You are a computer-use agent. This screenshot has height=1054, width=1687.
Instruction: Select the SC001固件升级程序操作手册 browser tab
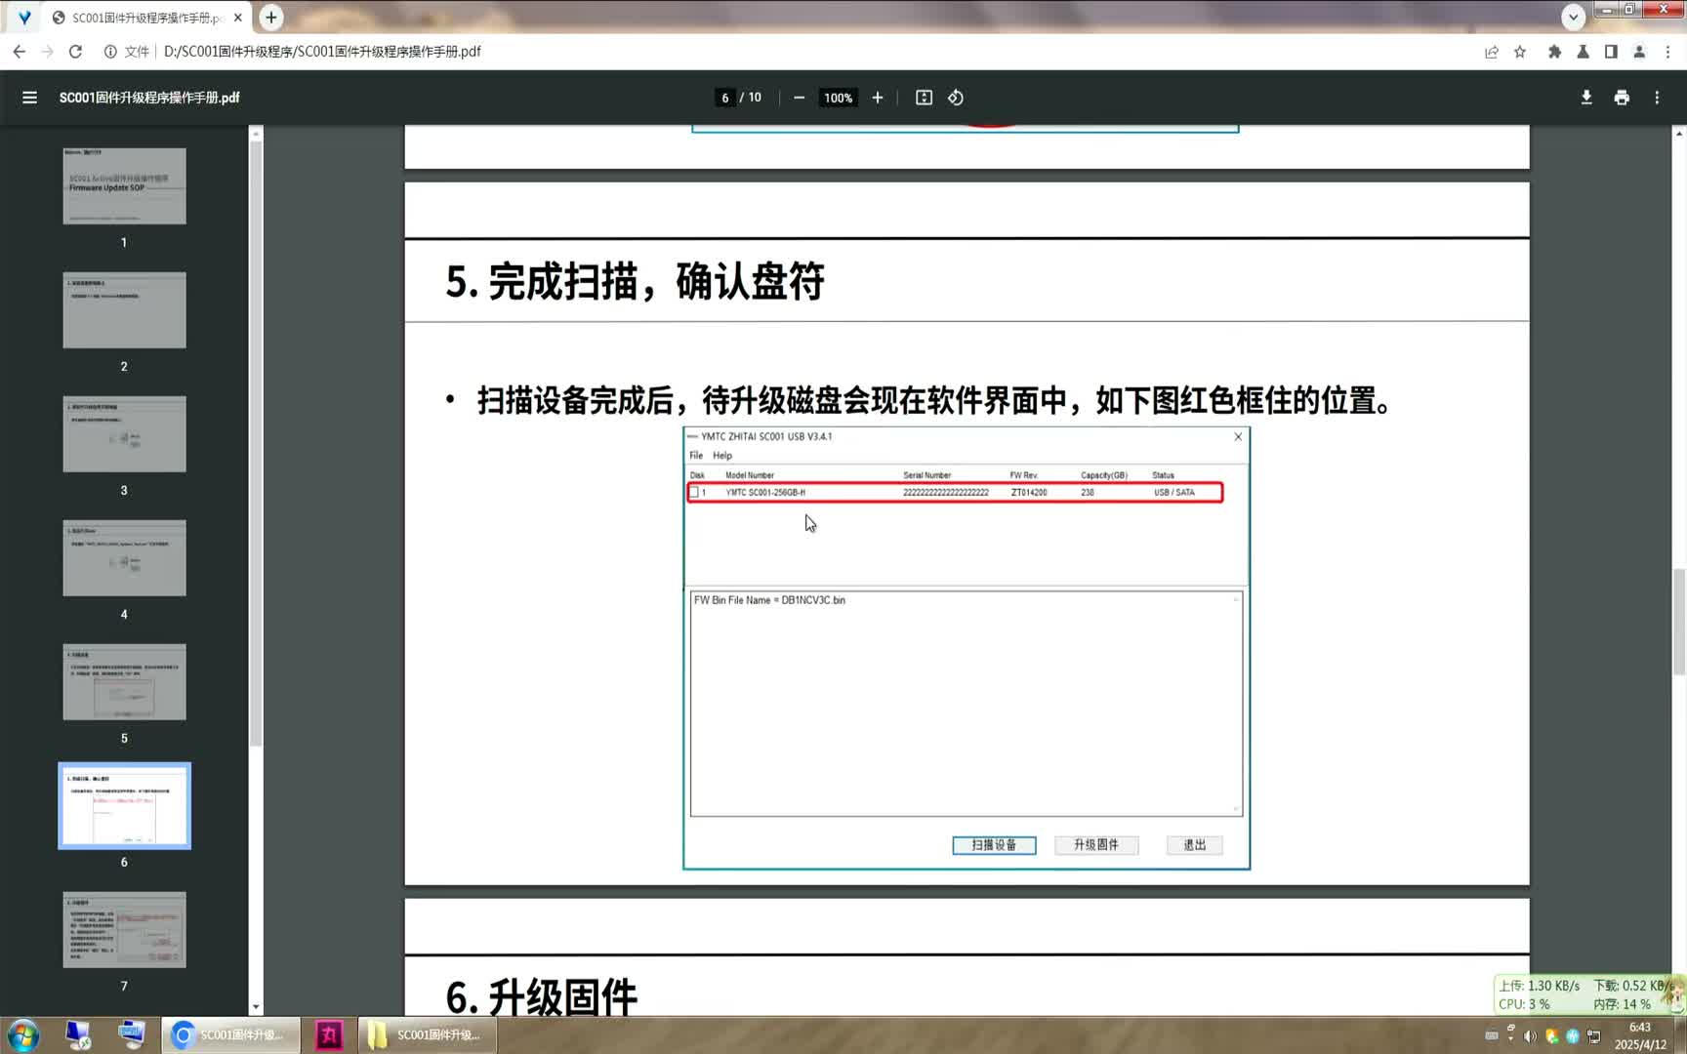point(146,17)
